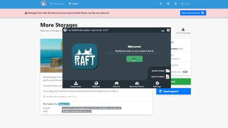Click the More Storages page title

tap(59, 25)
